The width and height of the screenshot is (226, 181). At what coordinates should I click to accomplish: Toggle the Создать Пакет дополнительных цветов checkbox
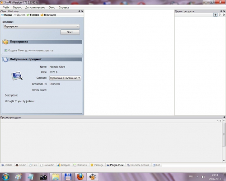tap(6, 50)
